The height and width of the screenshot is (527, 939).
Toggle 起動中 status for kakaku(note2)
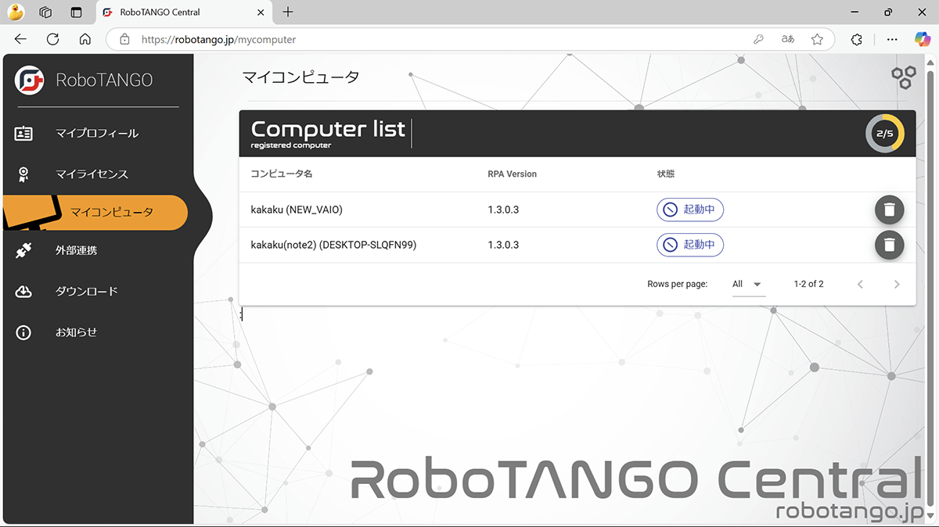coord(690,245)
